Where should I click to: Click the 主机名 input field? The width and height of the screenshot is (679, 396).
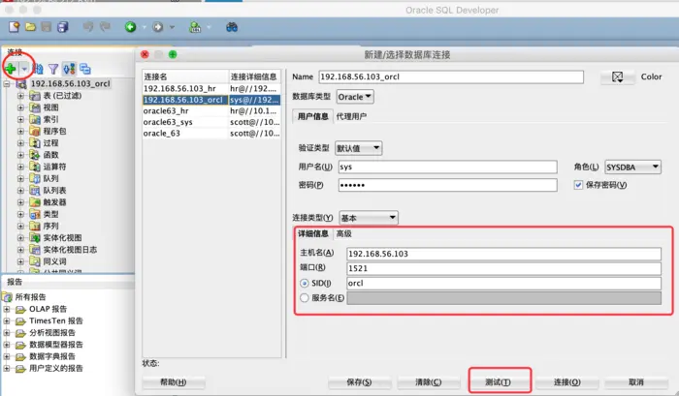(x=503, y=254)
